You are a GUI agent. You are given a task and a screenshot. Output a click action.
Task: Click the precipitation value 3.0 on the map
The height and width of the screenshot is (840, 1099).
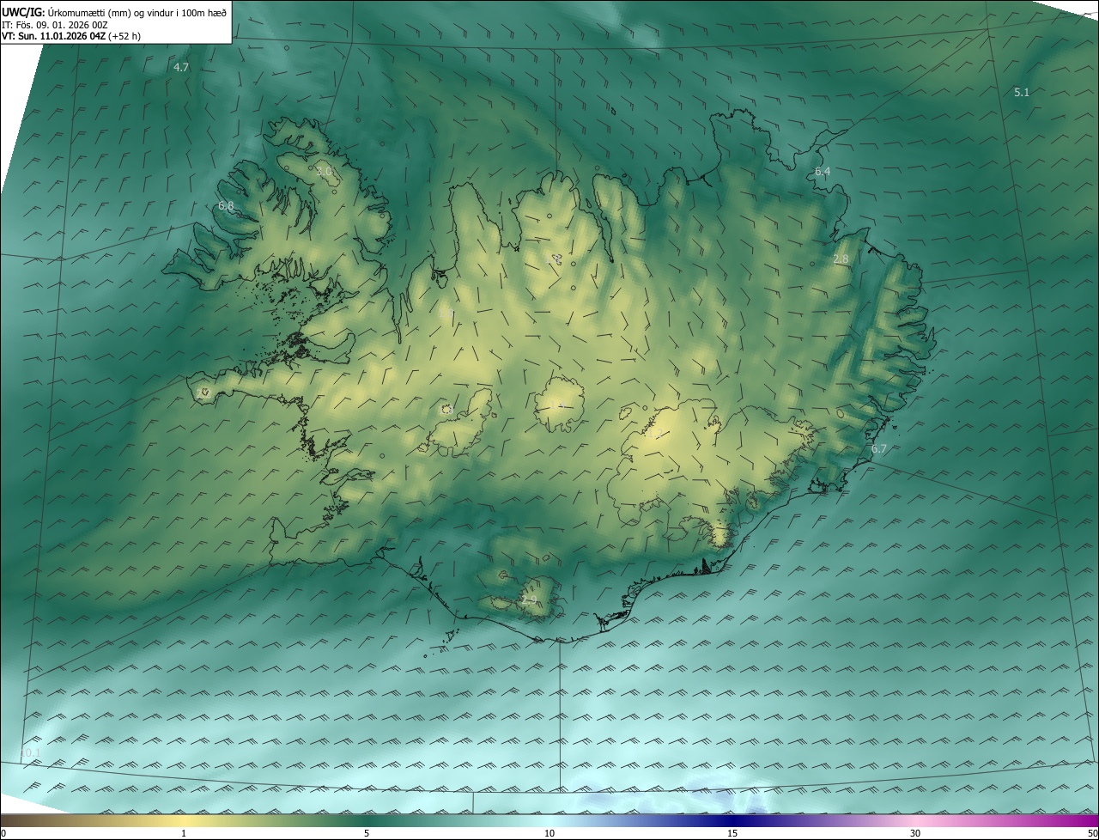tap(324, 172)
